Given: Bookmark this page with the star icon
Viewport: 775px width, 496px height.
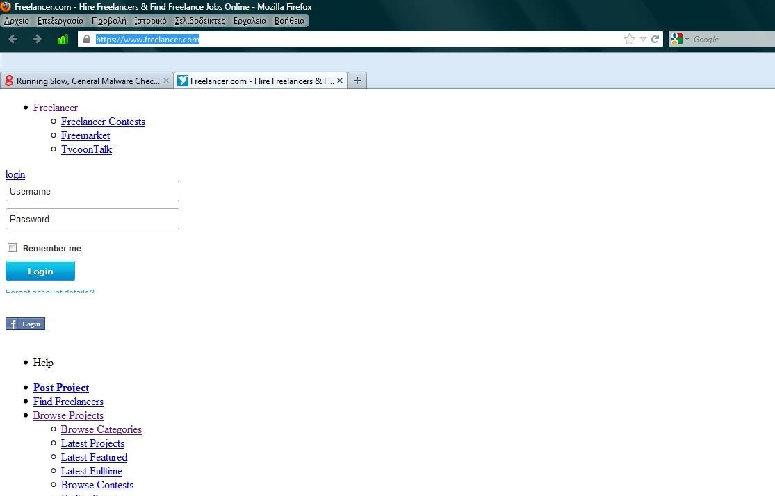Looking at the screenshot, I should pos(629,39).
